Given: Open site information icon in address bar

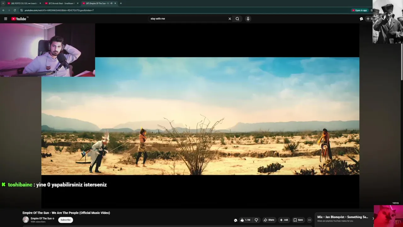Looking at the screenshot, I should click(21, 10).
